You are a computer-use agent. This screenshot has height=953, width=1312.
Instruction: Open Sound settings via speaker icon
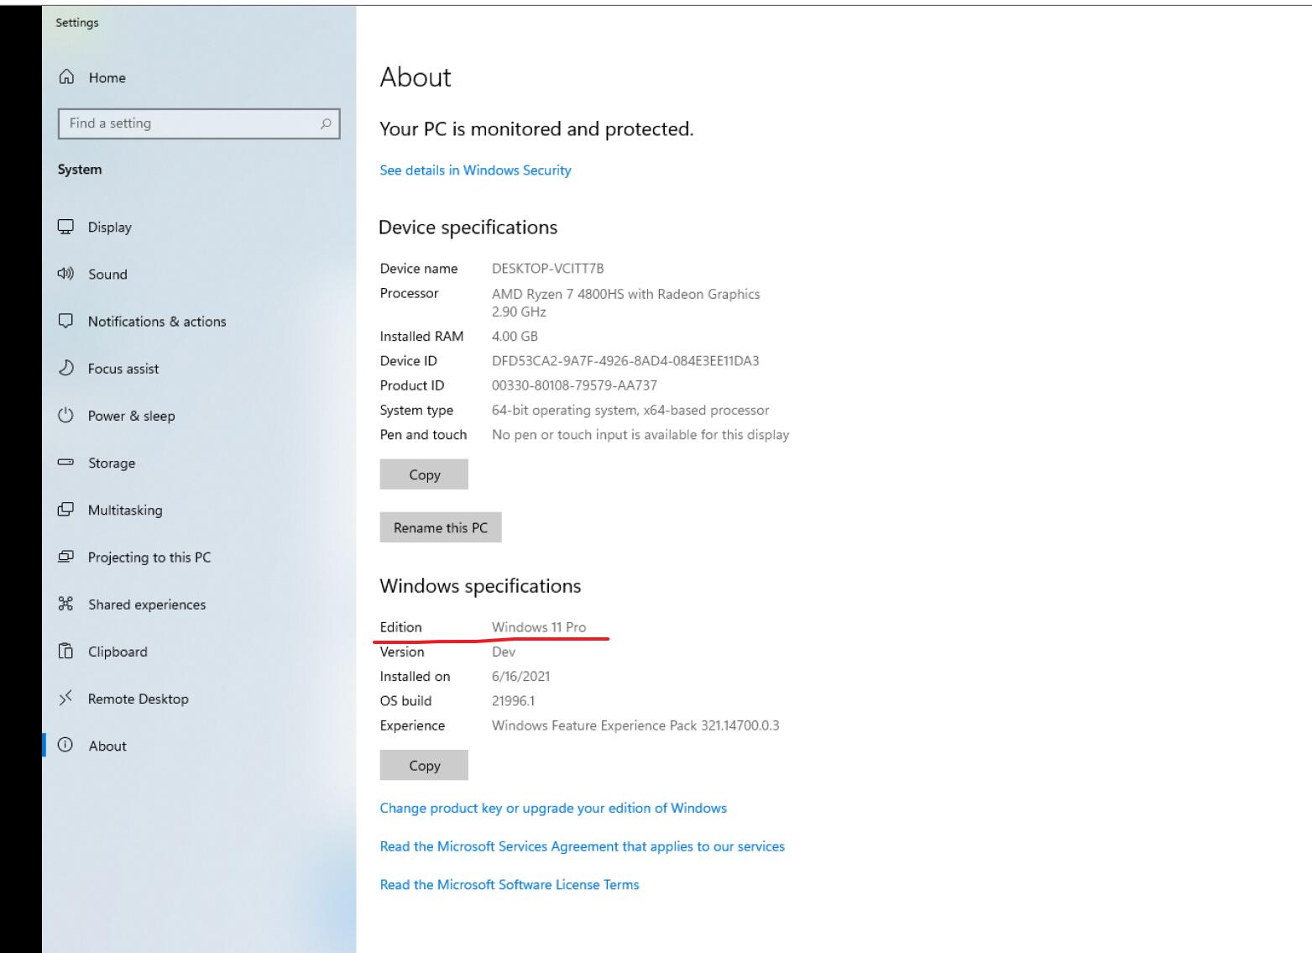(x=66, y=274)
